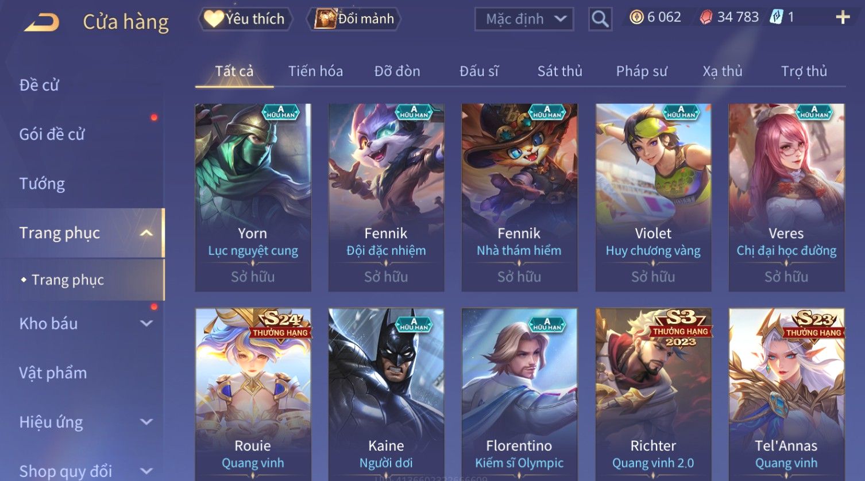This screenshot has height=481, width=865.
Task: Select Violet Huy chương vàng skin
Action: pos(653,197)
